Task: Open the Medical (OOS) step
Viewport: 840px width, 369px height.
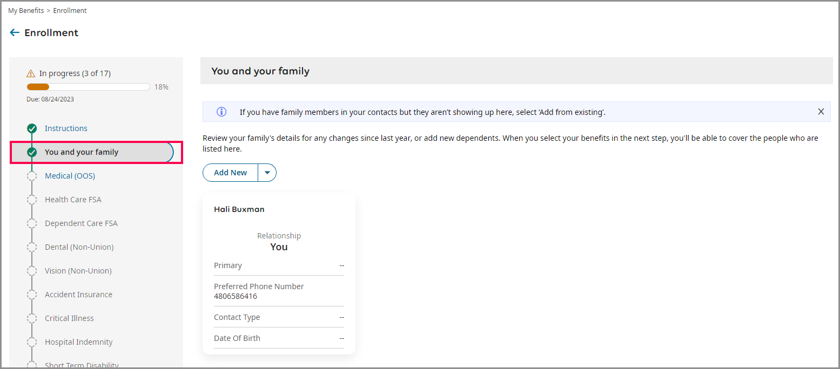Action: (x=70, y=176)
